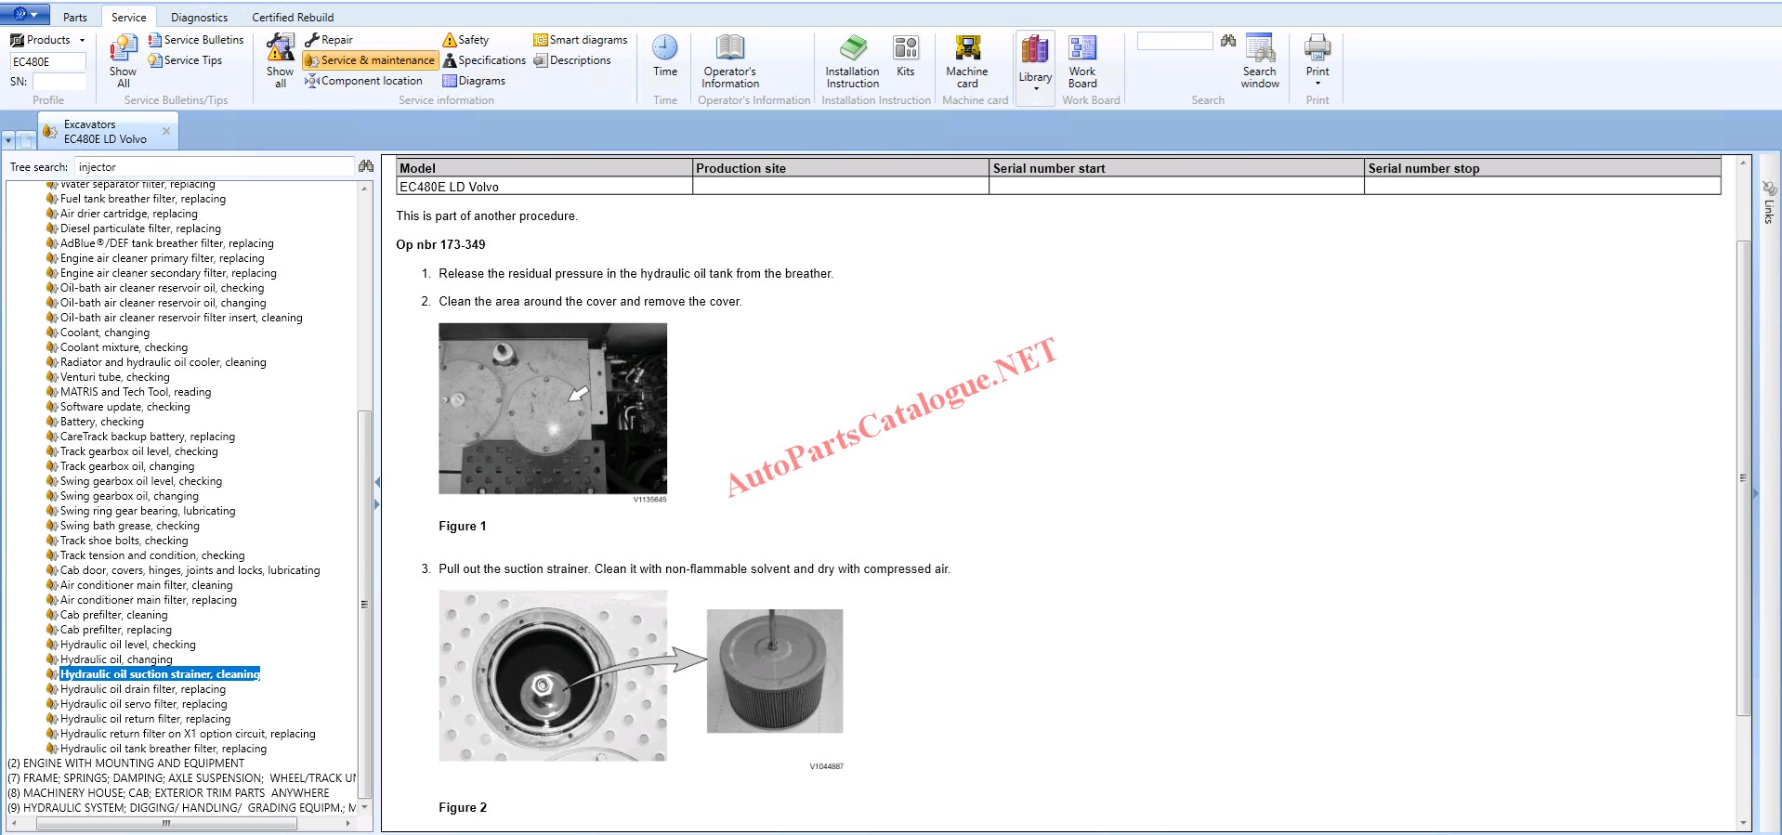Toggle the Safety filter button
Screen dimensions: 1782x835
pos(465,40)
